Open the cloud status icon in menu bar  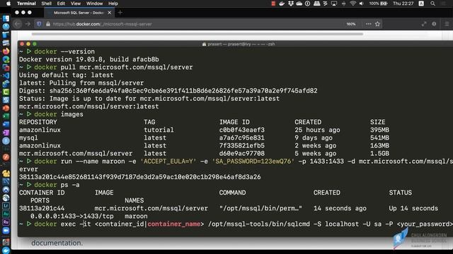tap(299, 4)
